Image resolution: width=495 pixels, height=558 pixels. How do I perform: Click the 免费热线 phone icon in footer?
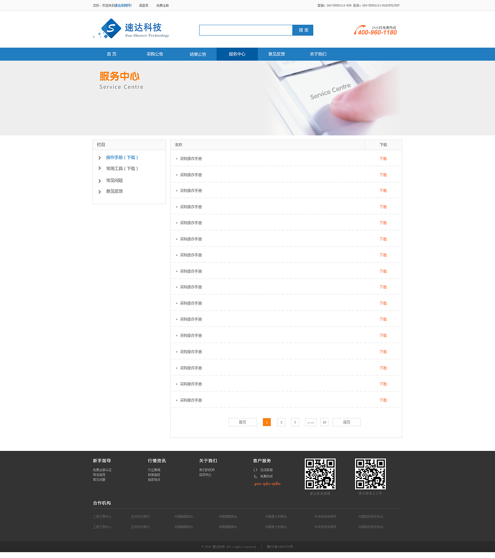point(255,476)
